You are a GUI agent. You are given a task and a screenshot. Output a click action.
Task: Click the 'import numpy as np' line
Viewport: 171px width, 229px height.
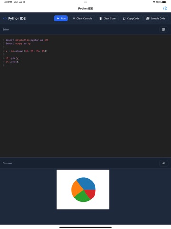[18, 43]
